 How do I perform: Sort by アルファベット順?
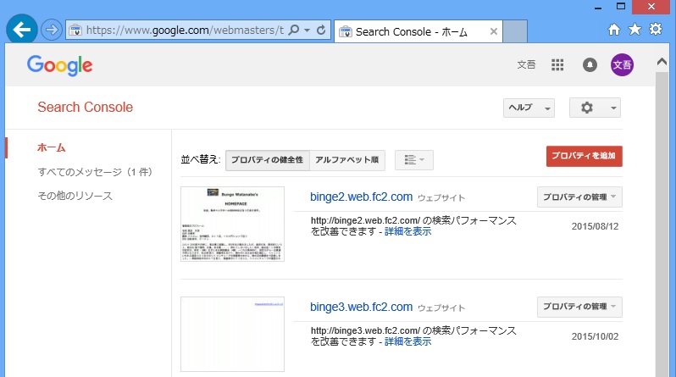point(347,160)
